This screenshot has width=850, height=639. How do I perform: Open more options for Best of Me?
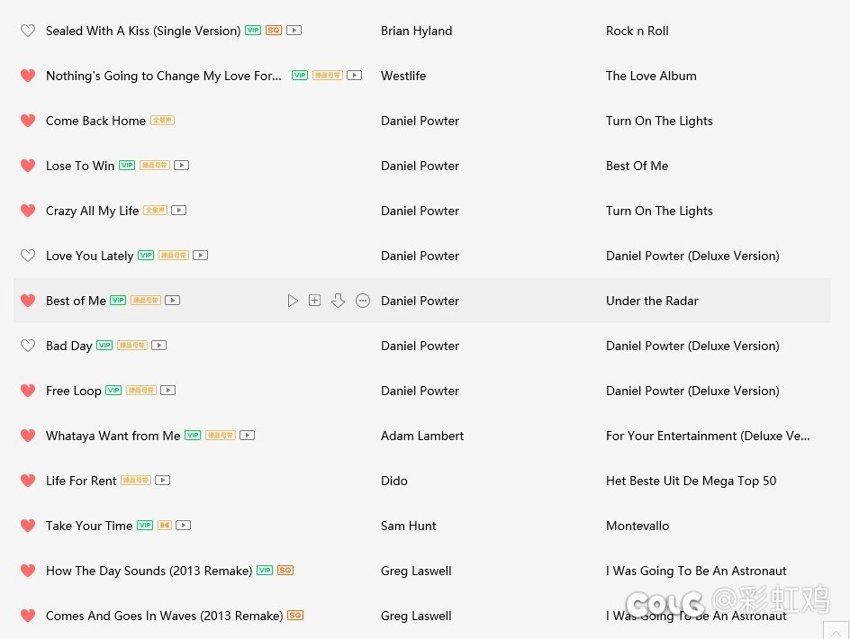click(x=363, y=301)
